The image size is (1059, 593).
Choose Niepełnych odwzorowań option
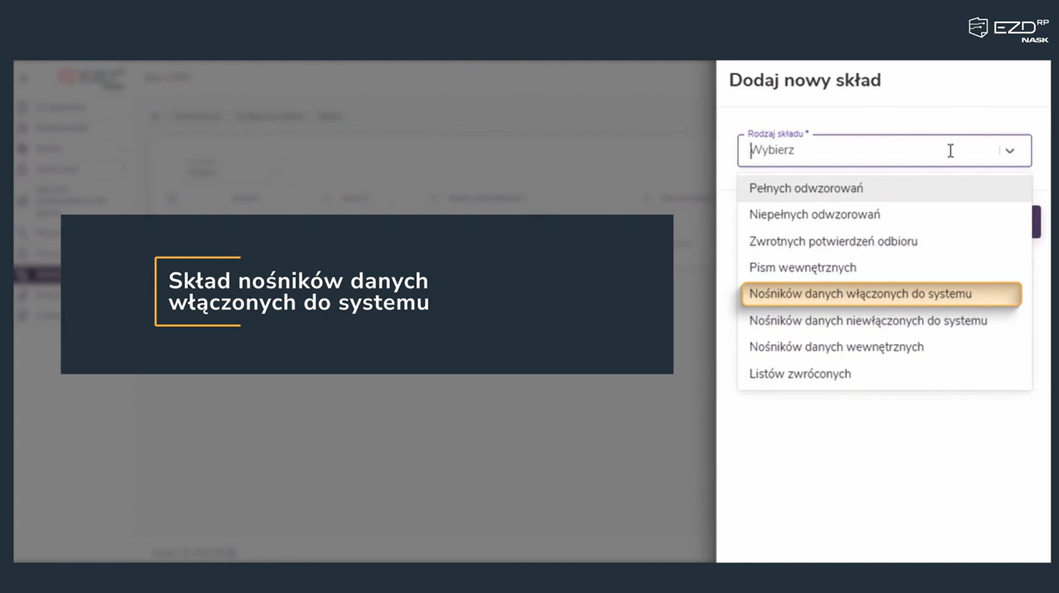pyautogui.click(x=884, y=215)
